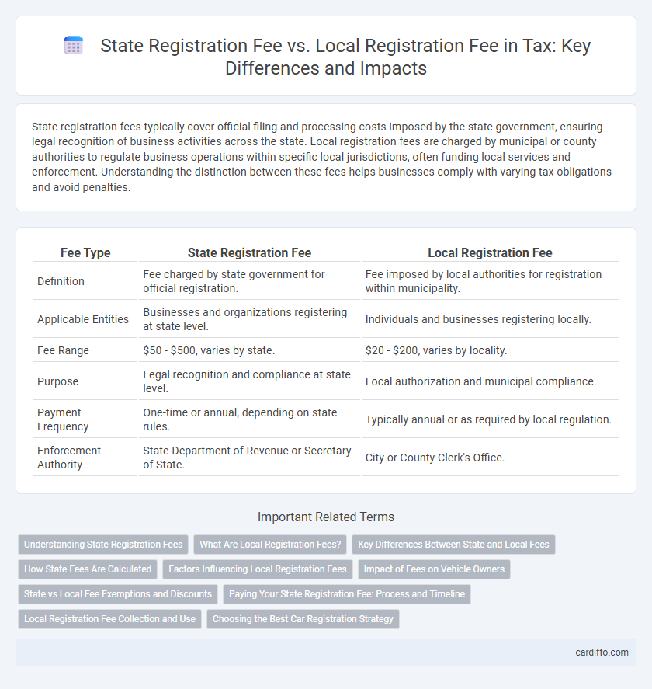Click the calendar icon beside the title
The width and height of the screenshot is (652, 689).
click(73, 46)
